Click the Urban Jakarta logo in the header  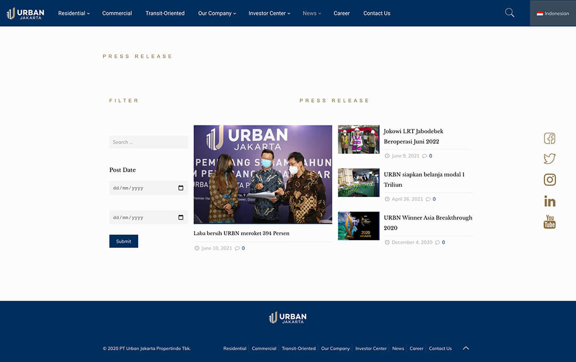[x=24, y=13]
